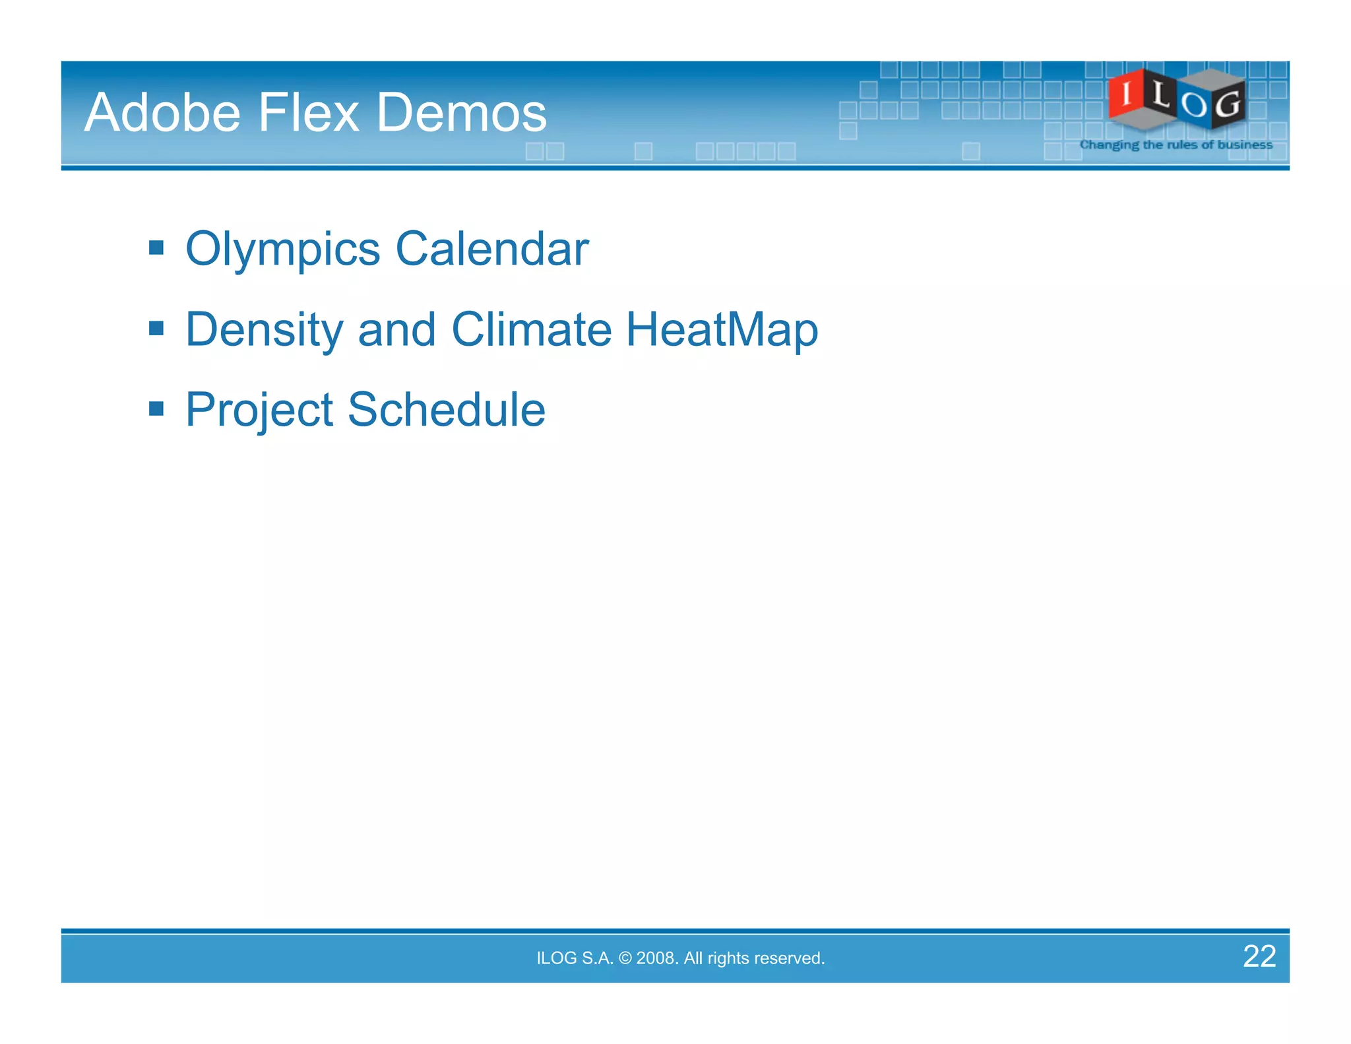Click the ILOG S.A. copyright notice
This screenshot has height=1044, width=1351.
(x=680, y=958)
